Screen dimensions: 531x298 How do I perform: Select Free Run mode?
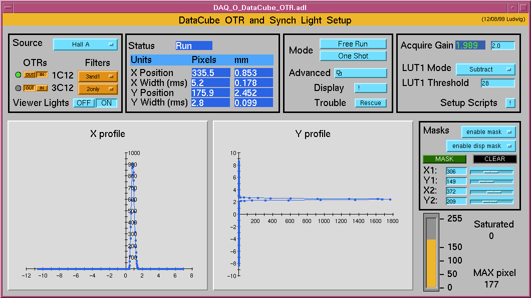click(353, 44)
